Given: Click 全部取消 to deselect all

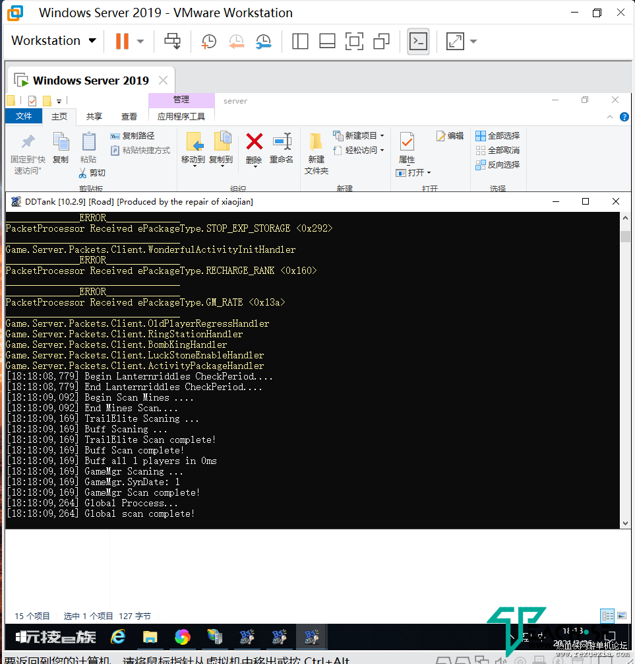Looking at the screenshot, I should [497, 150].
